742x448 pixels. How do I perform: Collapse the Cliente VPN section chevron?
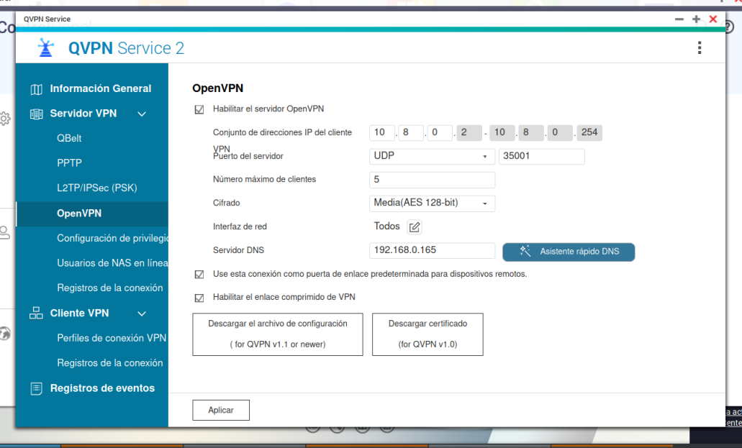click(142, 314)
